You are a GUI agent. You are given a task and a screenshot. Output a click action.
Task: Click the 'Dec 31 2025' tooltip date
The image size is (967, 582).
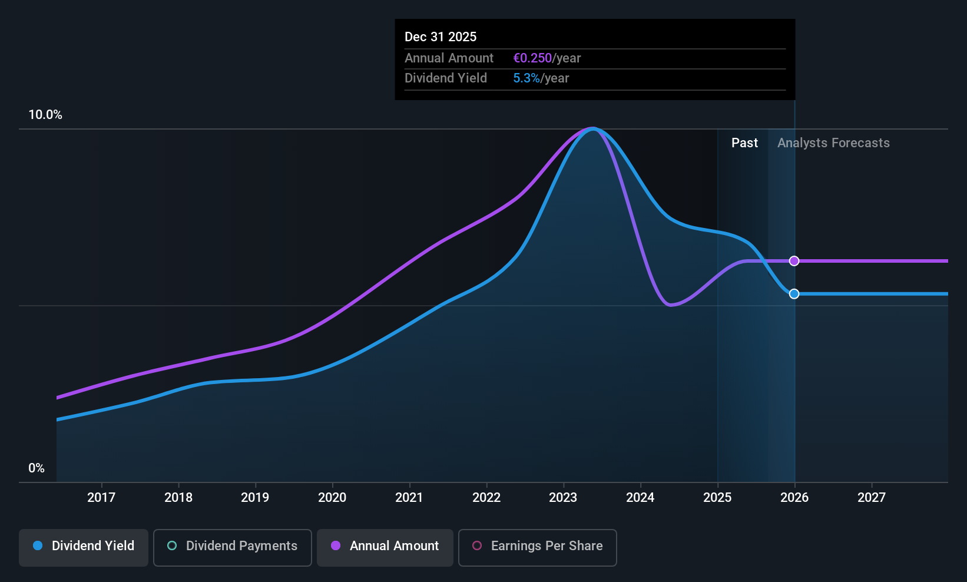tap(441, 37)
